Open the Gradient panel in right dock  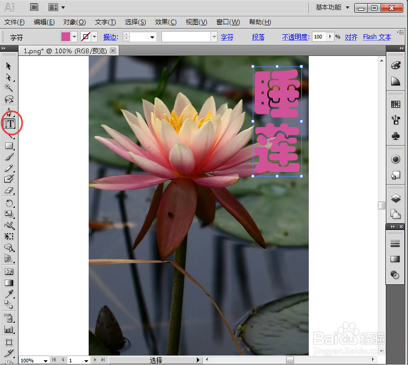point(395,259)
